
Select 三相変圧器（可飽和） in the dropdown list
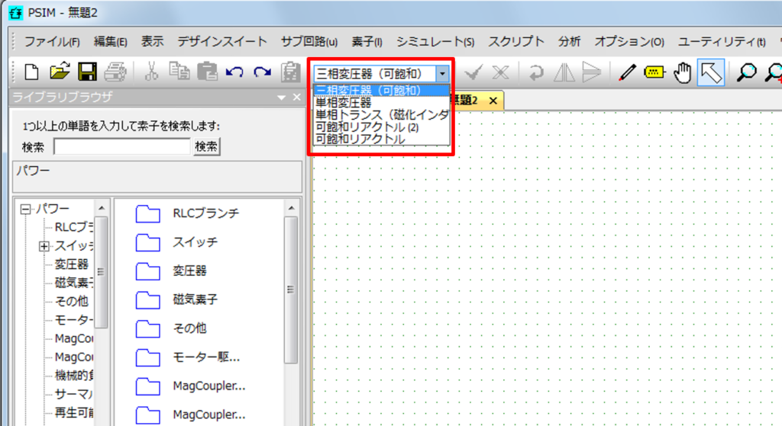[382, 91]
